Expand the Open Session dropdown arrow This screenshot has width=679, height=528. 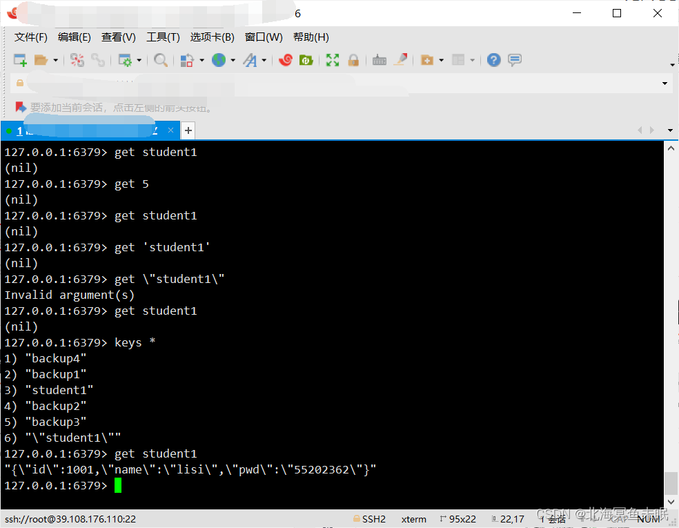55,60
